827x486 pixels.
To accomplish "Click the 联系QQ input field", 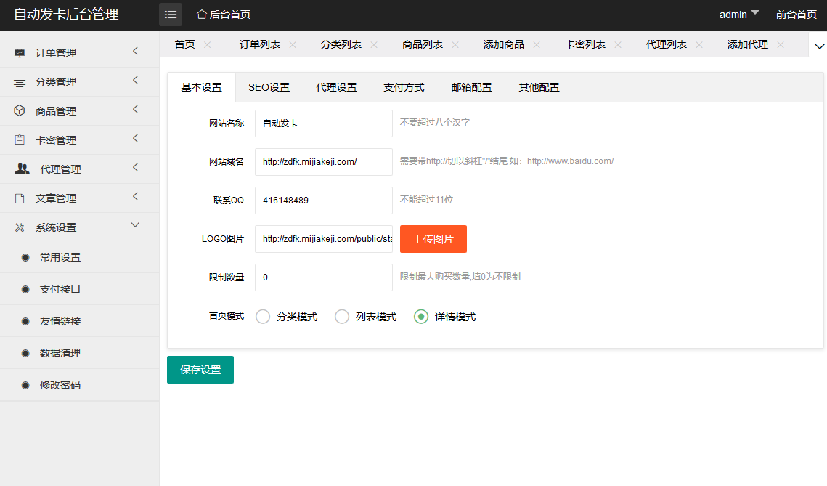I will point(323,201).
